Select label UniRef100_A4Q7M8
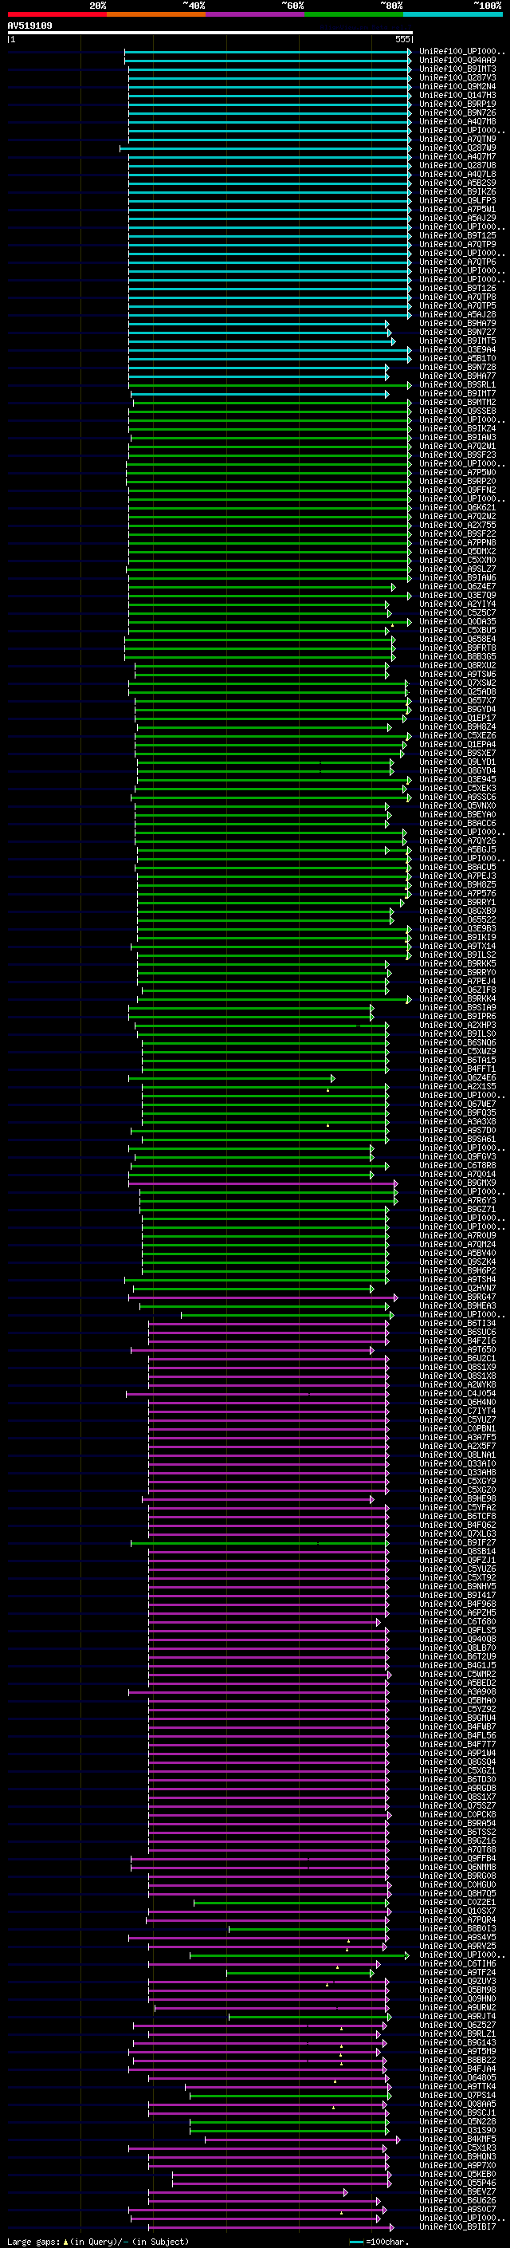The image size is (510, 2248). point(457,121)
